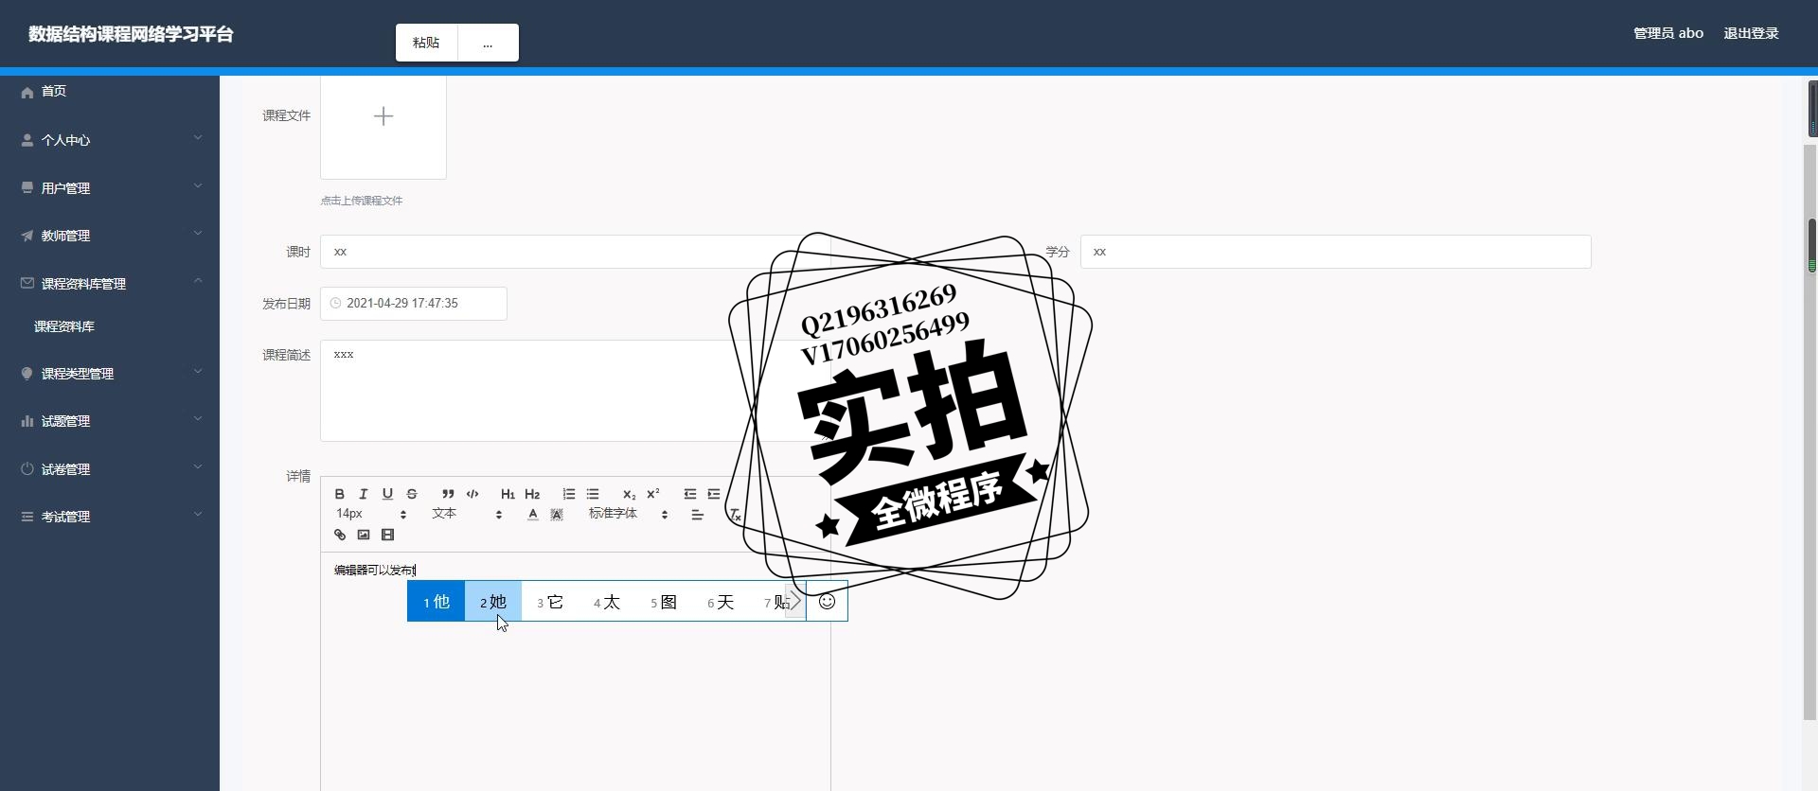This screenshot has width=1818, height=791.
Task: Open the text background color picker
Action: point(557,515)
